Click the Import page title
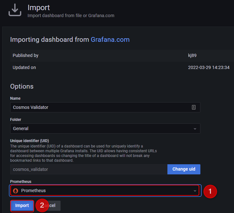 (39, 8)
